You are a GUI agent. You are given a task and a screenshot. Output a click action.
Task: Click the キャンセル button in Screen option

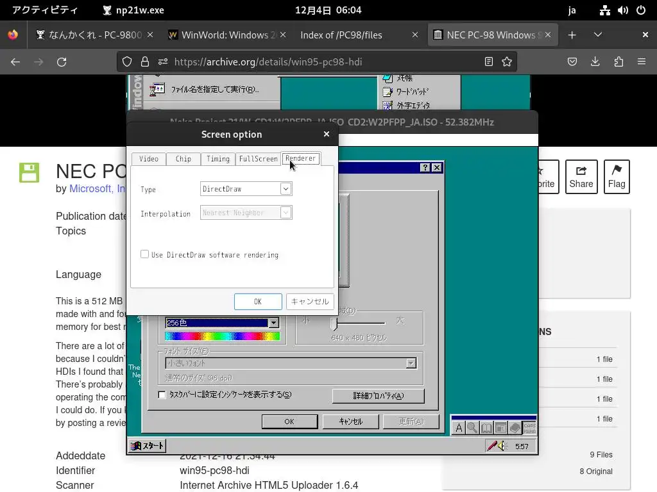pos(310,302)
